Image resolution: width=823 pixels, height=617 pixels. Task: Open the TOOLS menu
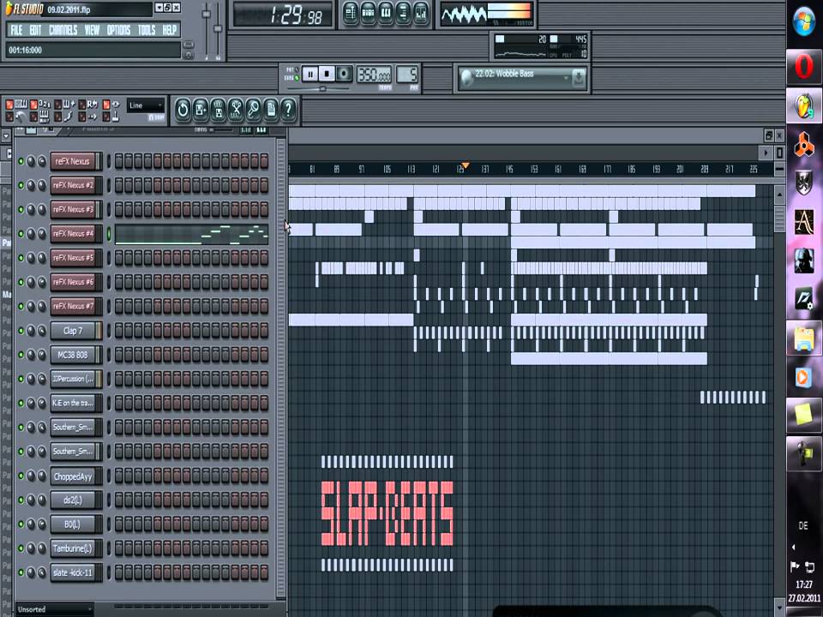tap(147, 30)
